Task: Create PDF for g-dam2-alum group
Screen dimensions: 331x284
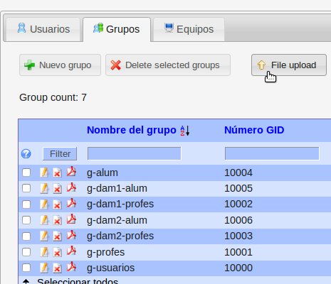Action: tap(71, 219)
